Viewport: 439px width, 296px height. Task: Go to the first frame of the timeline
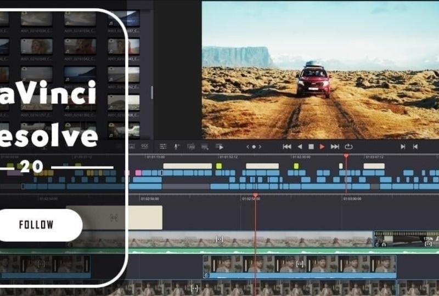click(x=287, y=146)
